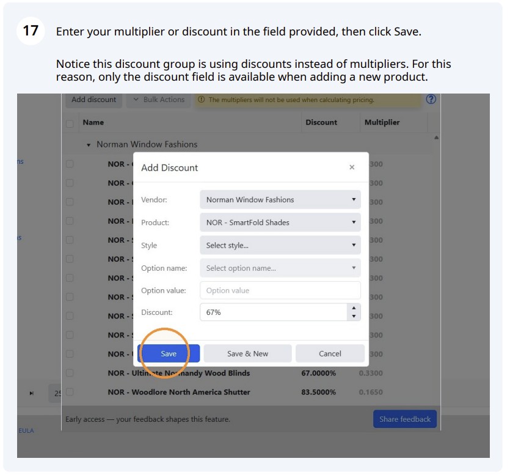510x475 pixels.
Task: Check the Woodlore North America Shutter row
Action: click(70, 392)
